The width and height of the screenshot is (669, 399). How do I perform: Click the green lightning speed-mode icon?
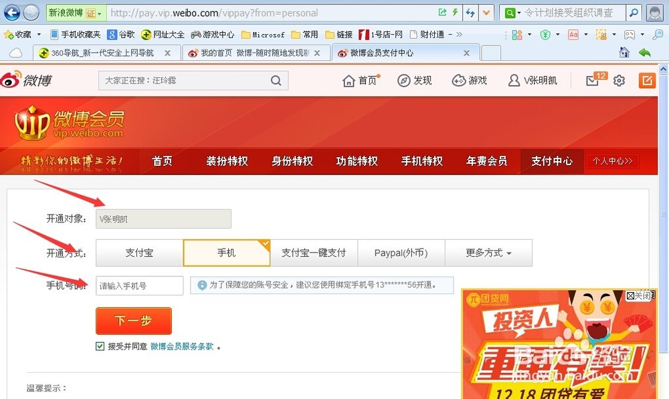point(455,13)
